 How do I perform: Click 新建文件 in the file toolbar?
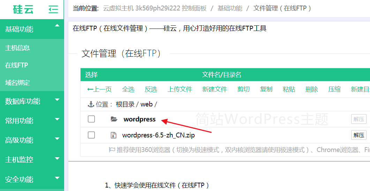pyautogui.click(x=214, y=89)
